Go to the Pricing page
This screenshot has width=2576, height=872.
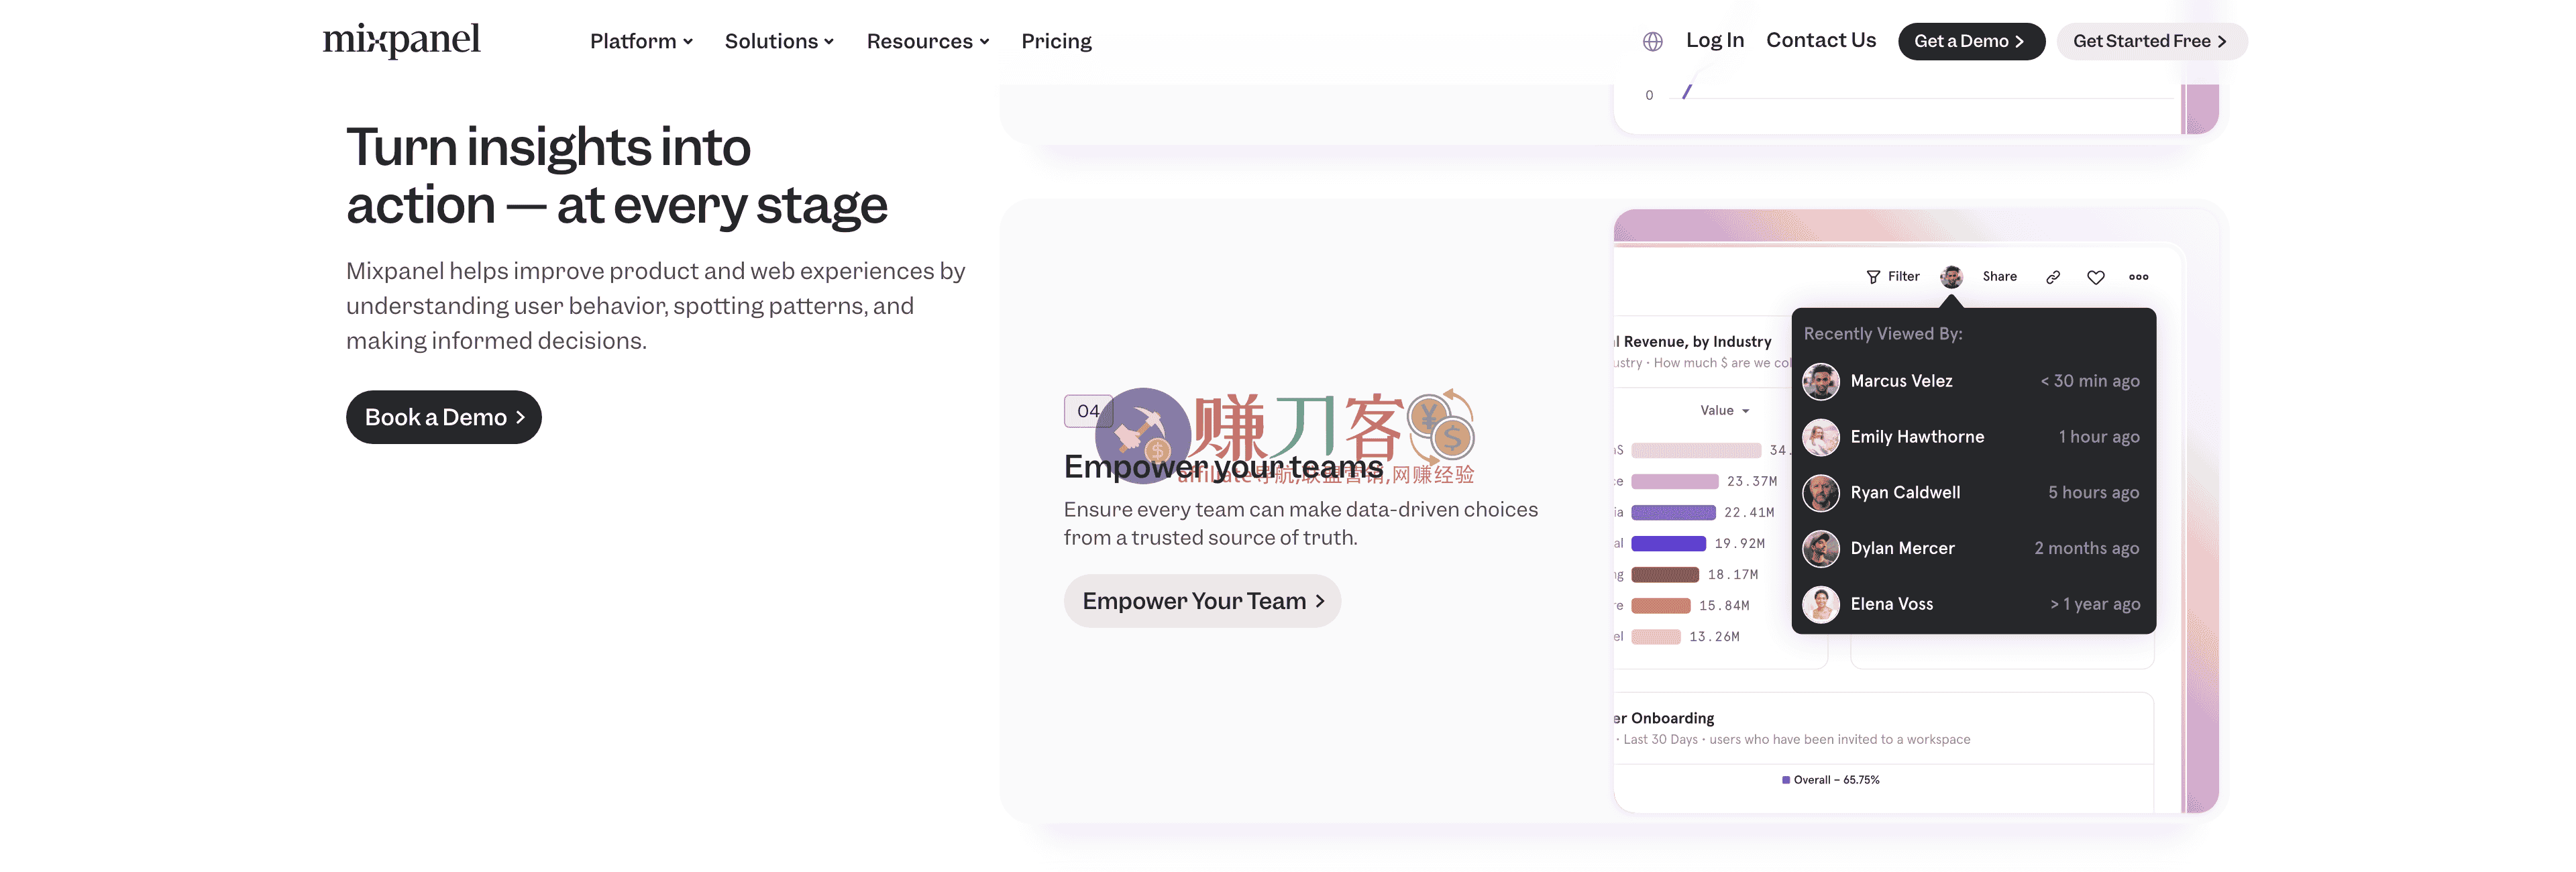(x=1056, y=41)
